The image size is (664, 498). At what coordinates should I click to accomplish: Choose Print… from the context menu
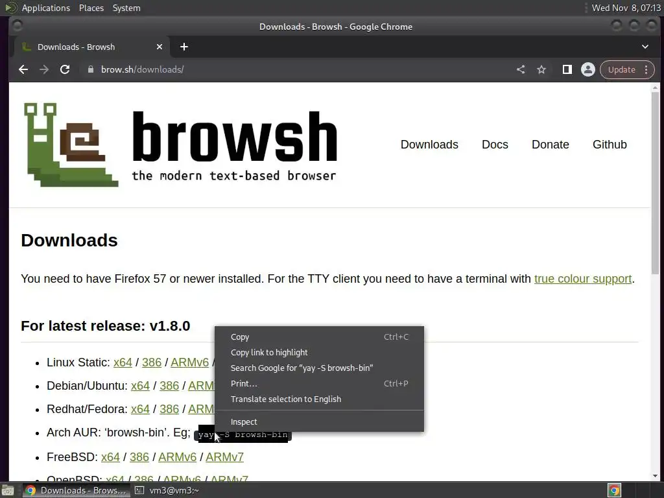coord(319,384)
